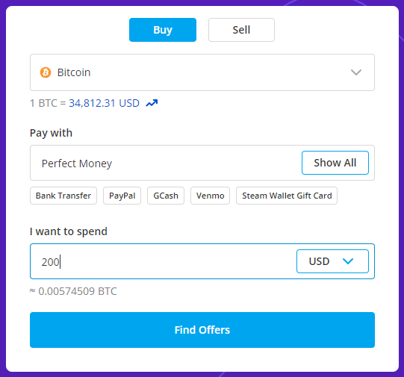404x377 pixels.
Task: Switch to the Sell tab
Action: click(241, 30)
